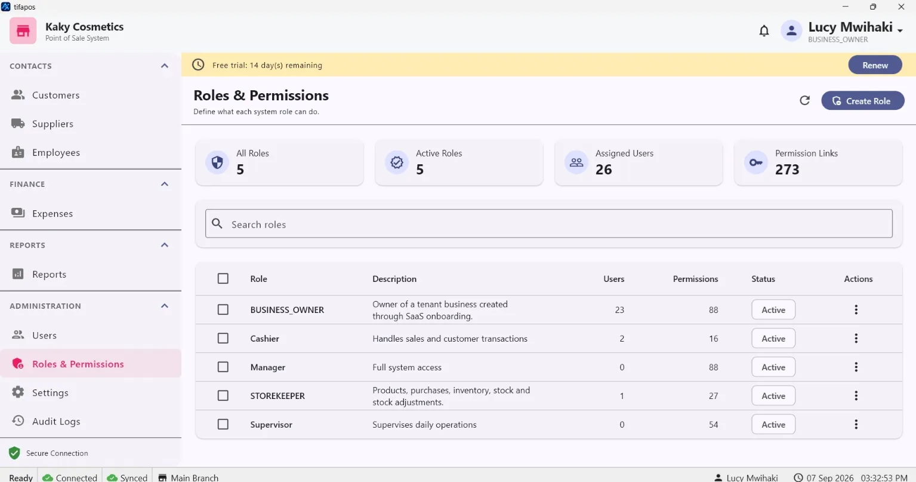Check the Supervisor role checkbox

click(x=223, y=424)
